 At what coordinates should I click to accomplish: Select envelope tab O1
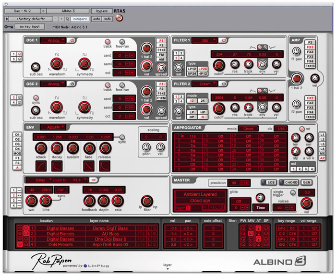(x=17, y=134)
